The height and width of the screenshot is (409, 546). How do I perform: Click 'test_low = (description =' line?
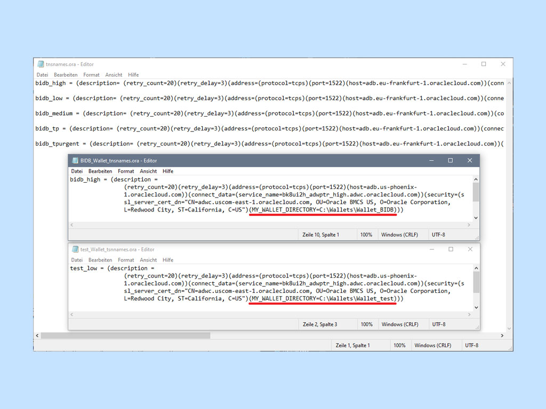point(112,268)
